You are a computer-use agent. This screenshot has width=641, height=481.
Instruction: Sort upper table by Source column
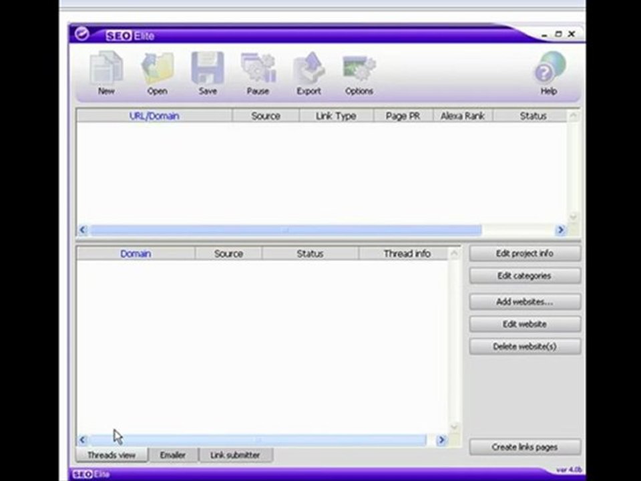tap(266, 116)
